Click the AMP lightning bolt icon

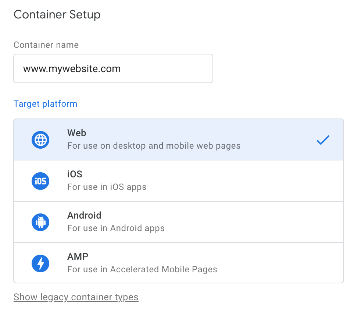point(40,263)
